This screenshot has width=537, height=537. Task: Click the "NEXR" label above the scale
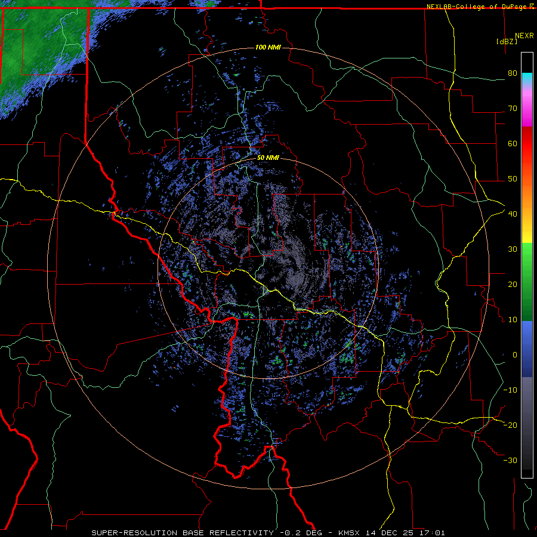click(524, 36)
